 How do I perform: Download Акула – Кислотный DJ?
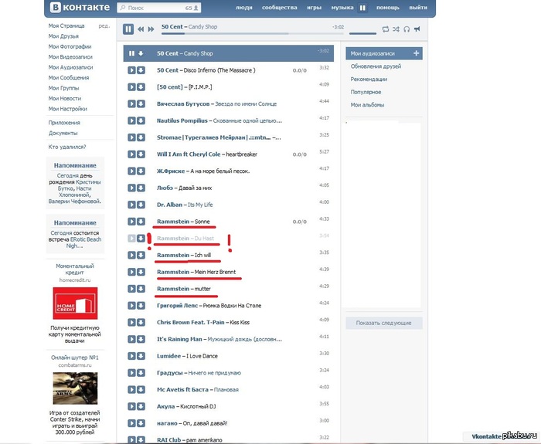[x=141, y=406]
